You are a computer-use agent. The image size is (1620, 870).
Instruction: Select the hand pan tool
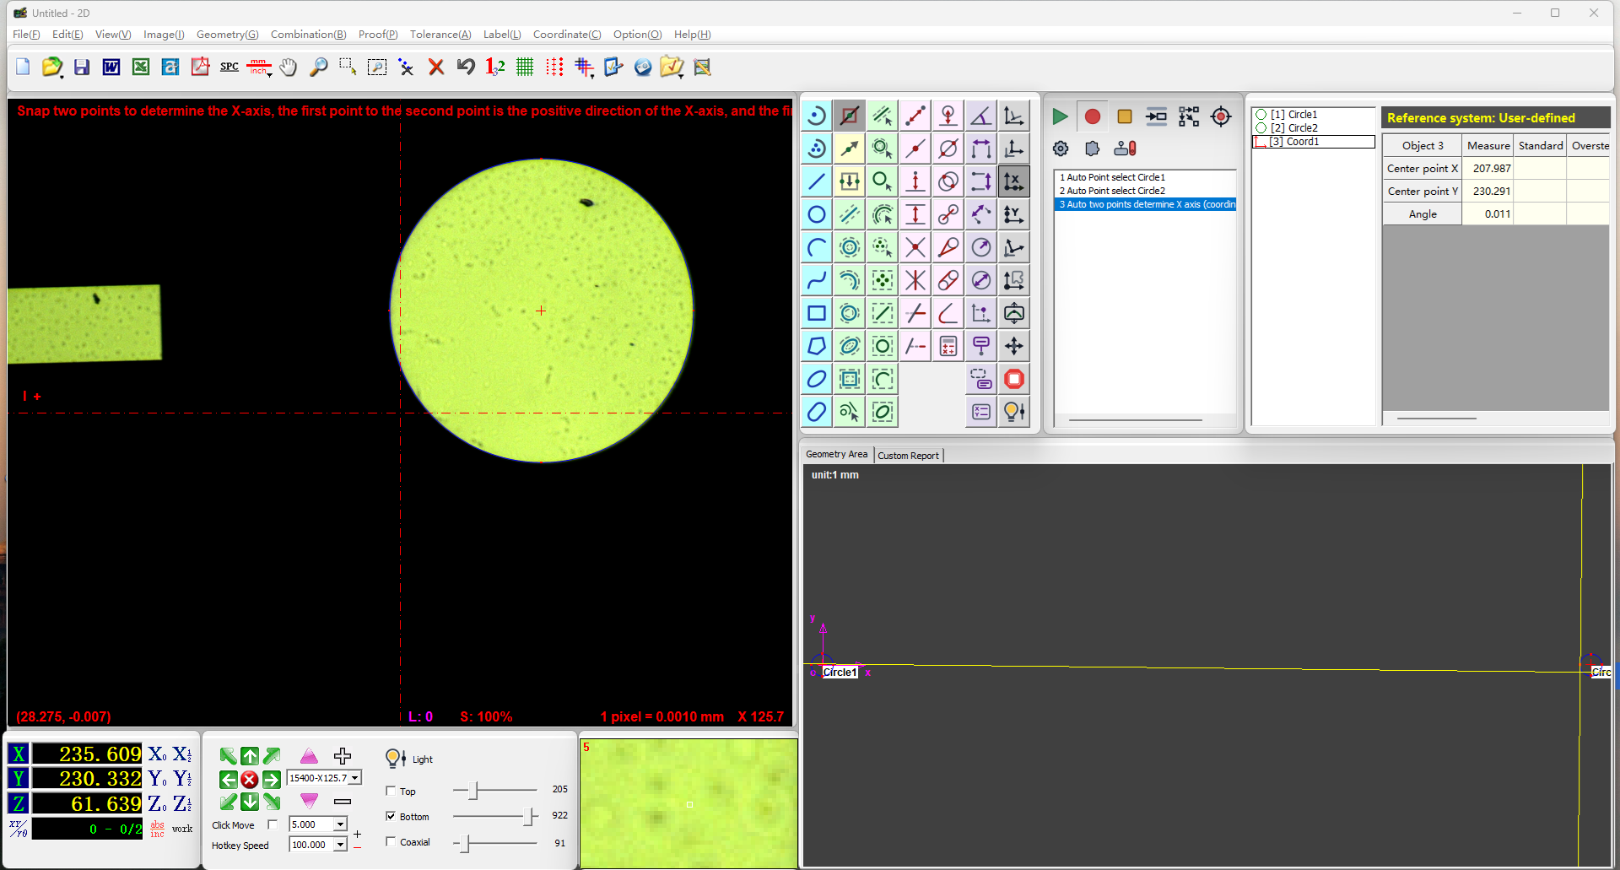(x=289, y=67)
